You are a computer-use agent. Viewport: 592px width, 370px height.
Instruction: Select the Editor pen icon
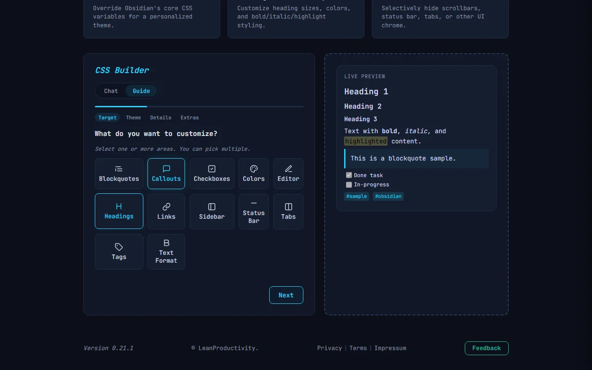tap(288, 173)
